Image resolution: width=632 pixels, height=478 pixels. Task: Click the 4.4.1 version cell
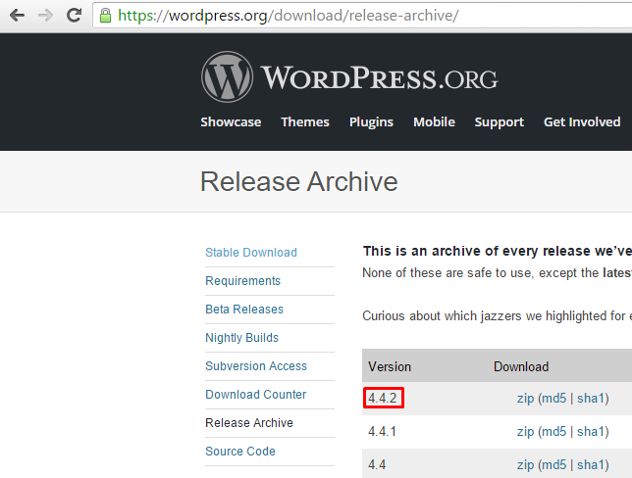[x=382, y=432]
